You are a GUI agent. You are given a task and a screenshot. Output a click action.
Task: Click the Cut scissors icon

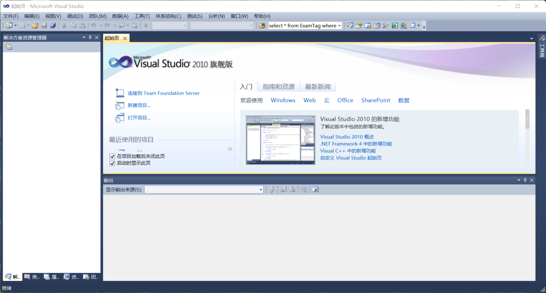[64, 25]
